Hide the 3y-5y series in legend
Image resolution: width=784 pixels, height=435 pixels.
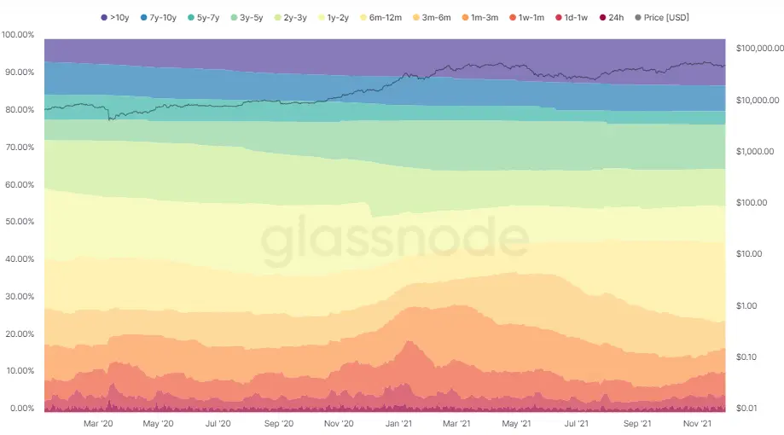(247, 18)
